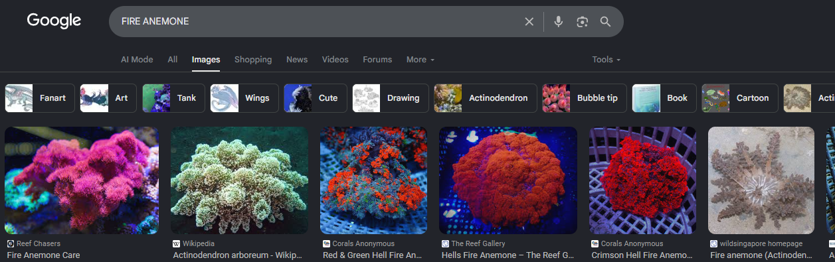This screenshot has height=262, width=835.
Task: Open Google Lens image search icon
Action: (x=583, y=22)
